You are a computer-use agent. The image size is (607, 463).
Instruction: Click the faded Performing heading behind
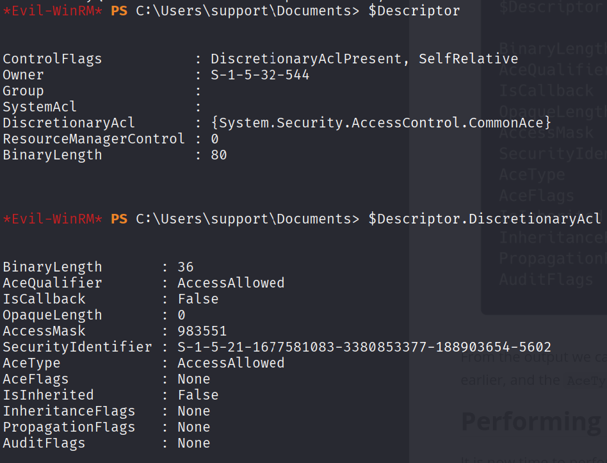[x=534, y=422]
